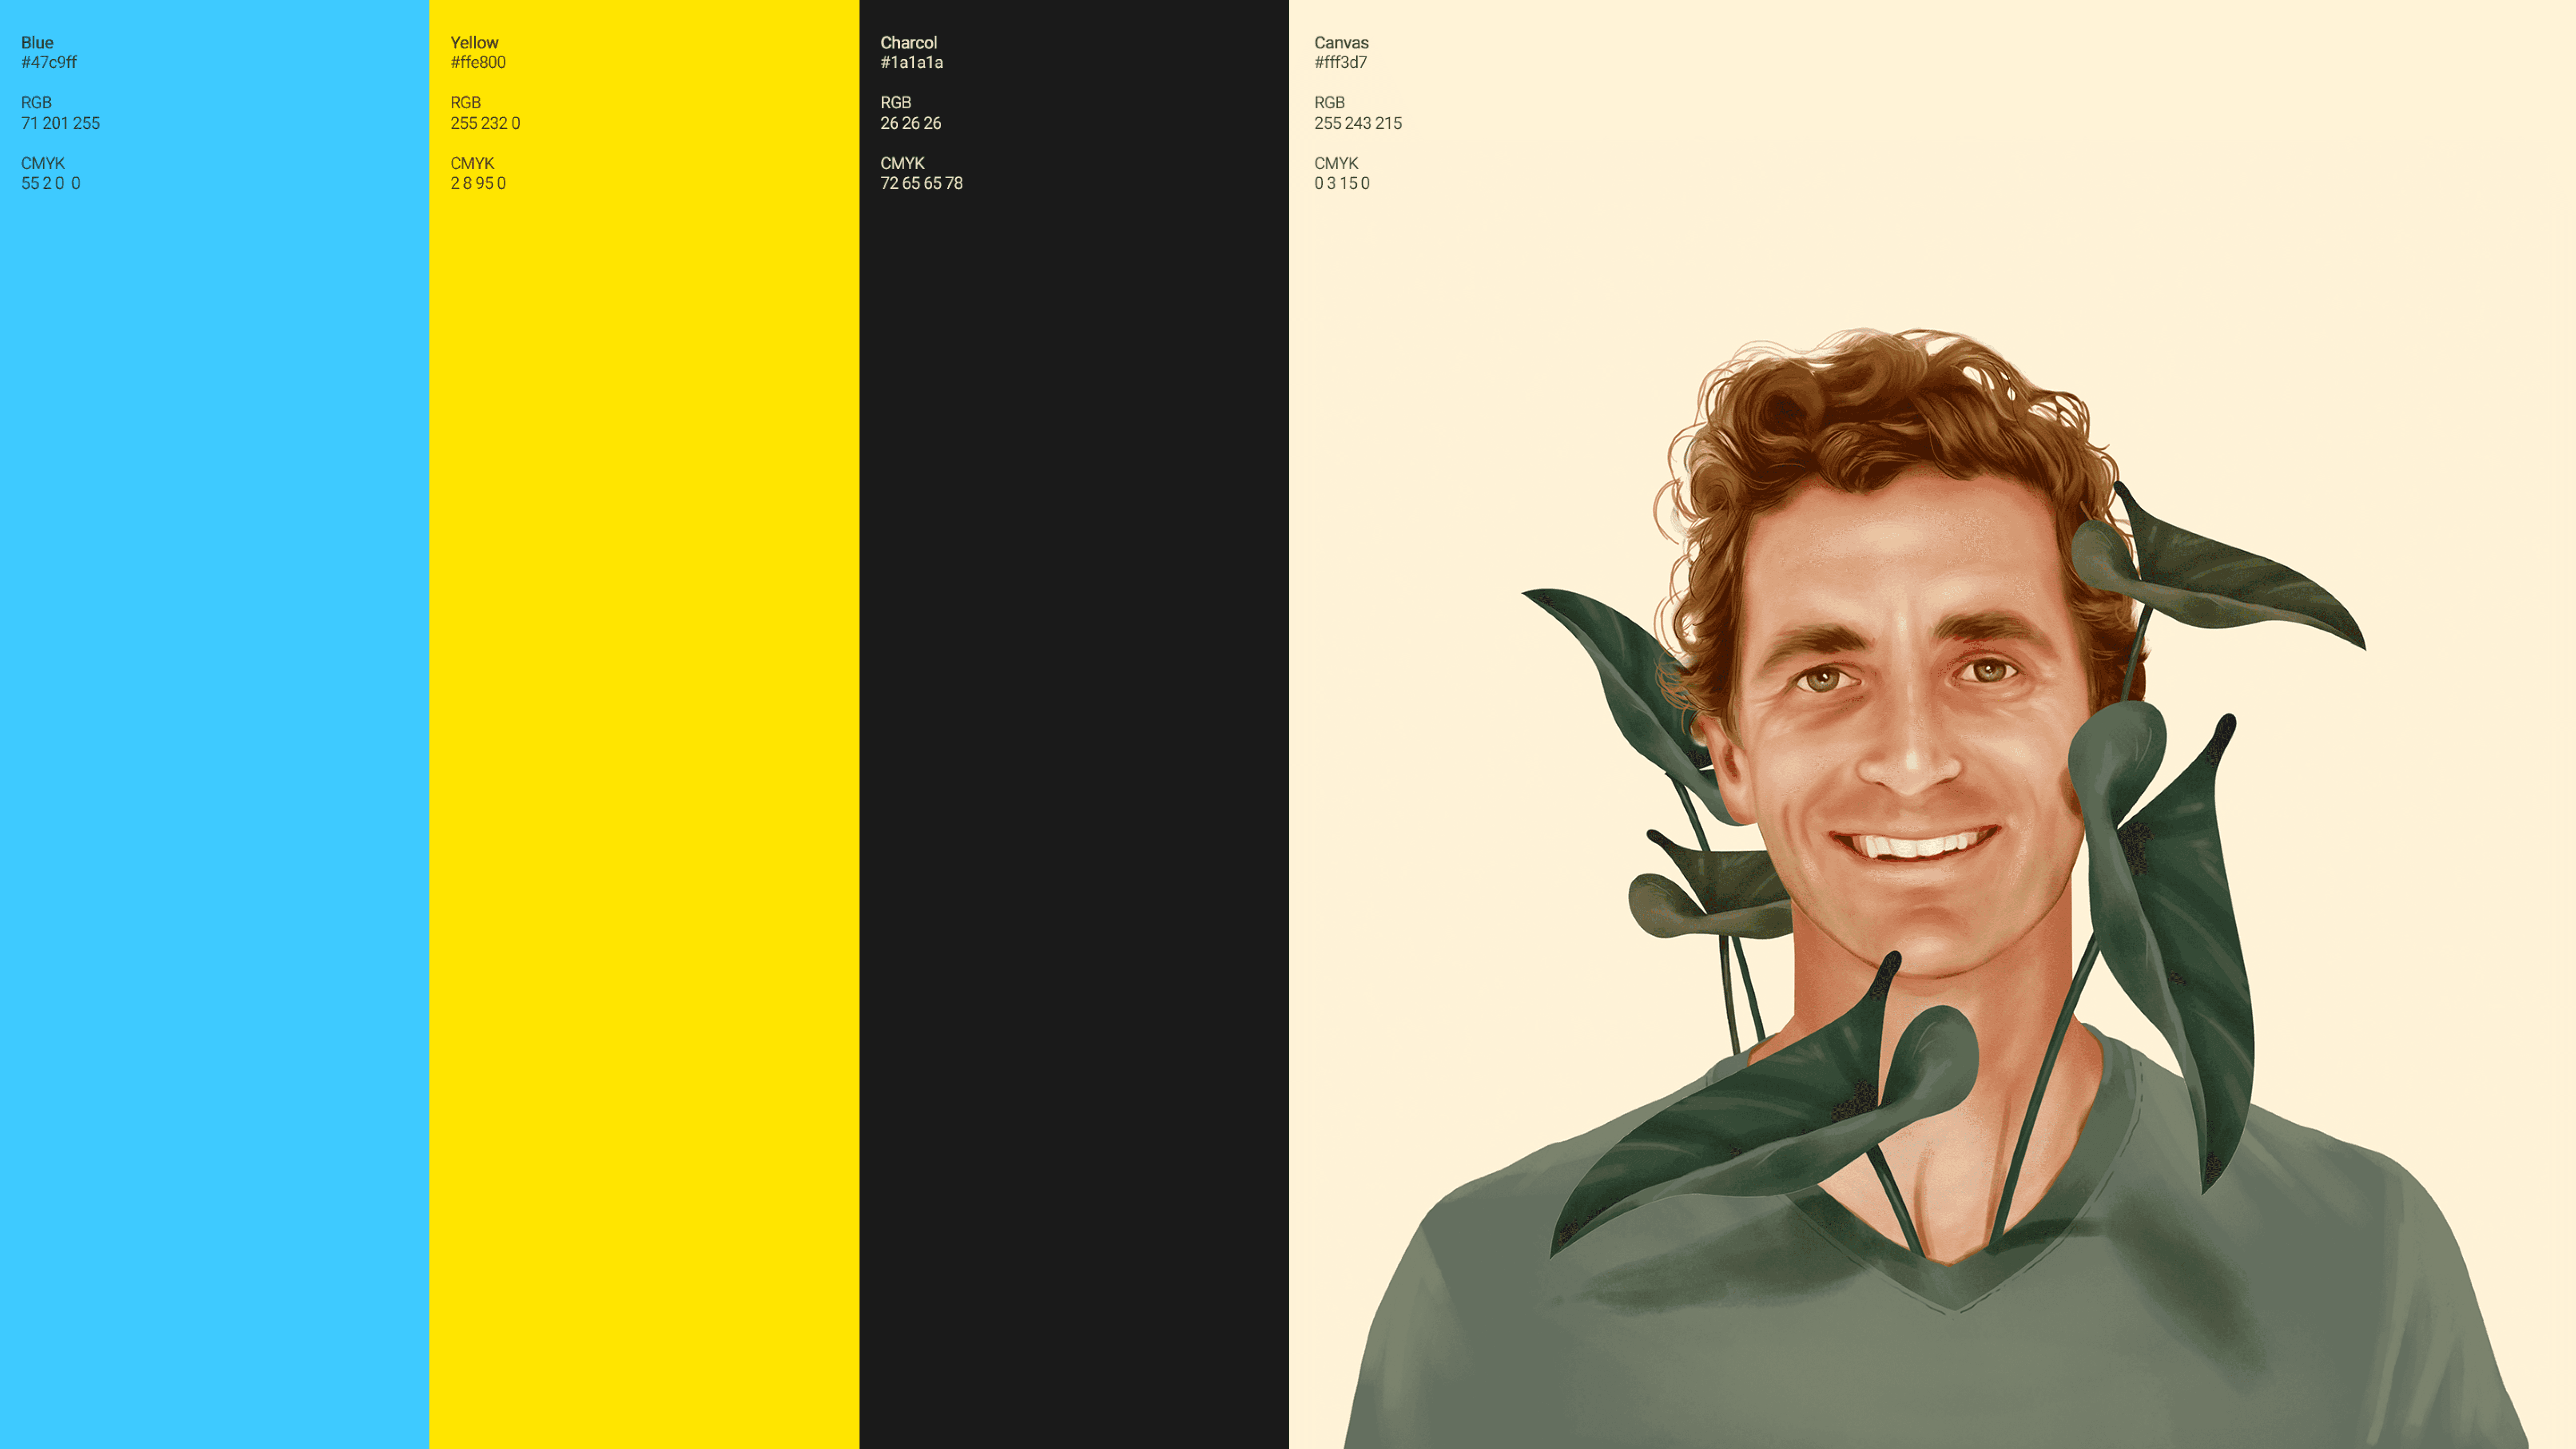Select hex code '#fff3d7'
The width and height of the screenshot is (2576, 1449).
[x=1341, y=62]
